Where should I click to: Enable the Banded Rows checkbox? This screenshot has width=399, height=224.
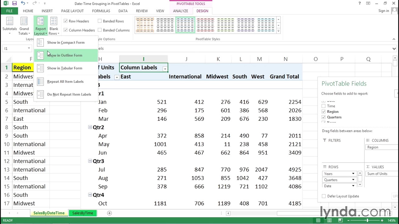tap(100, 21)
